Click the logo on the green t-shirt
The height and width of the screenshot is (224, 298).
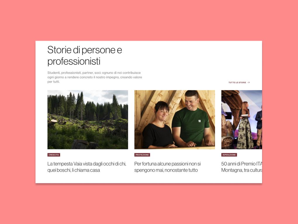coord(200,121)
